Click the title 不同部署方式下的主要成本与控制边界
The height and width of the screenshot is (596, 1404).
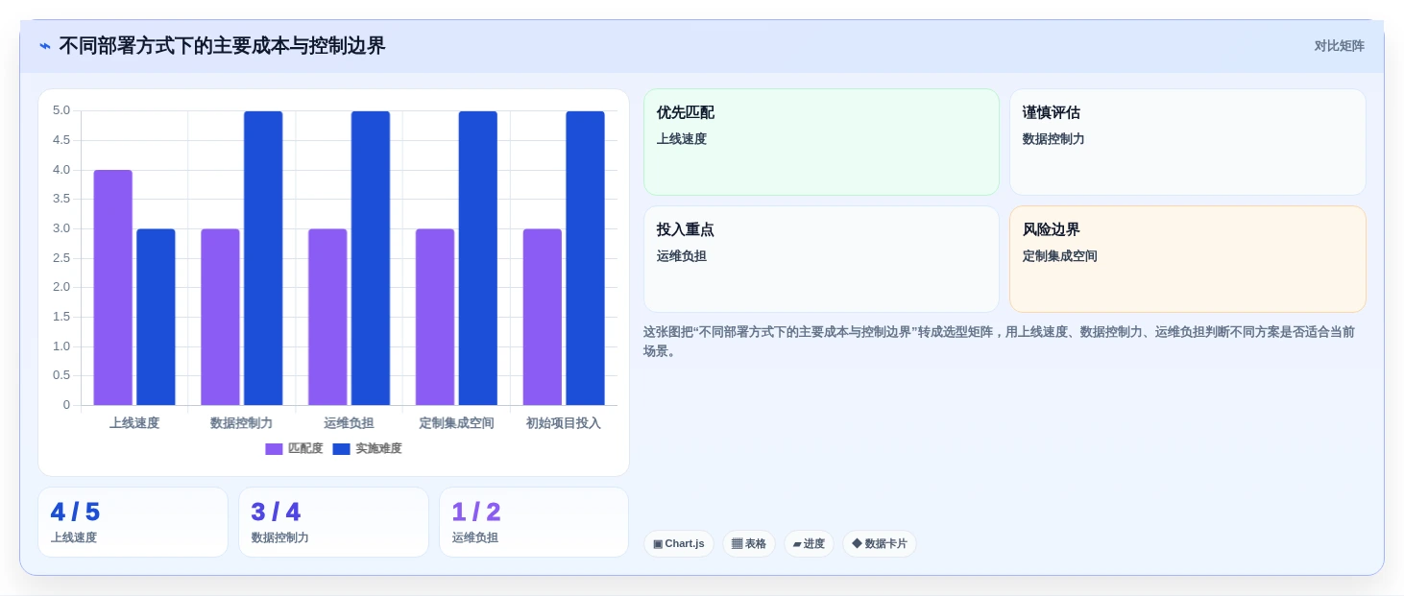coord(222,46)
